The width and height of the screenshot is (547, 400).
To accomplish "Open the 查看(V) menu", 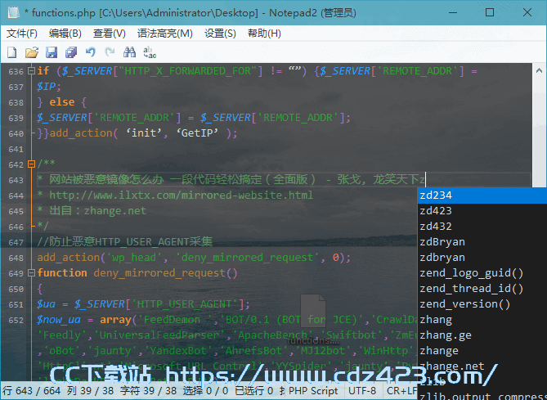I will [x=110, y=34].
